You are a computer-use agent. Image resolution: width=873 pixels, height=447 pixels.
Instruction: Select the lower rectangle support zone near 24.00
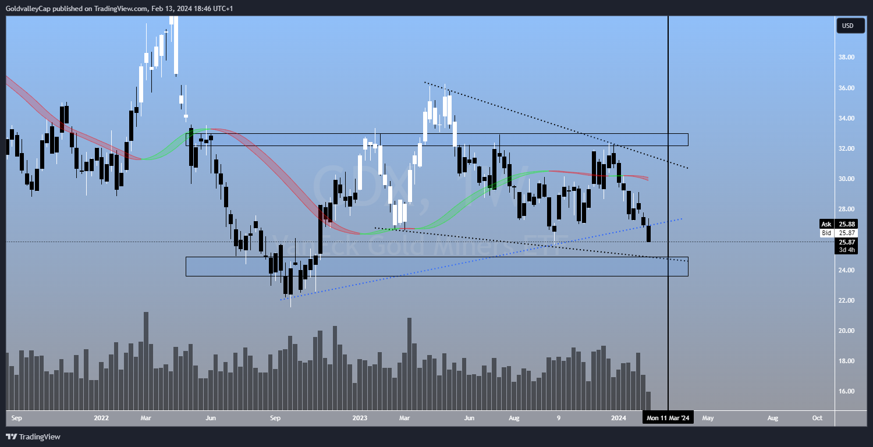[x=436, y=267]
